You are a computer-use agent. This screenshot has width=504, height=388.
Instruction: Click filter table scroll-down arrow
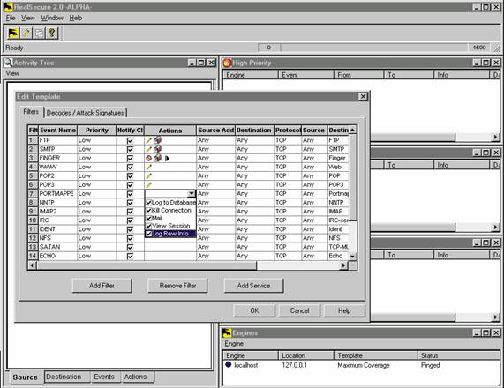coord(352,257)
